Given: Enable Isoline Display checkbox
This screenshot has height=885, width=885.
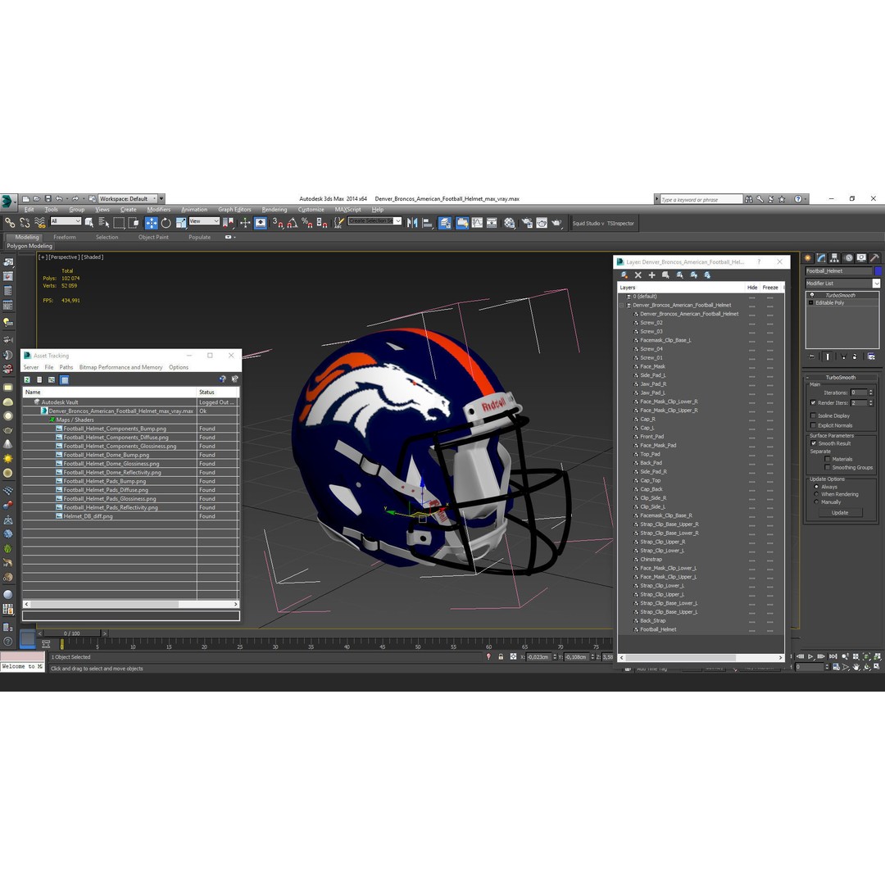Looking at the screenshot, I should click(x=814, y=415).
